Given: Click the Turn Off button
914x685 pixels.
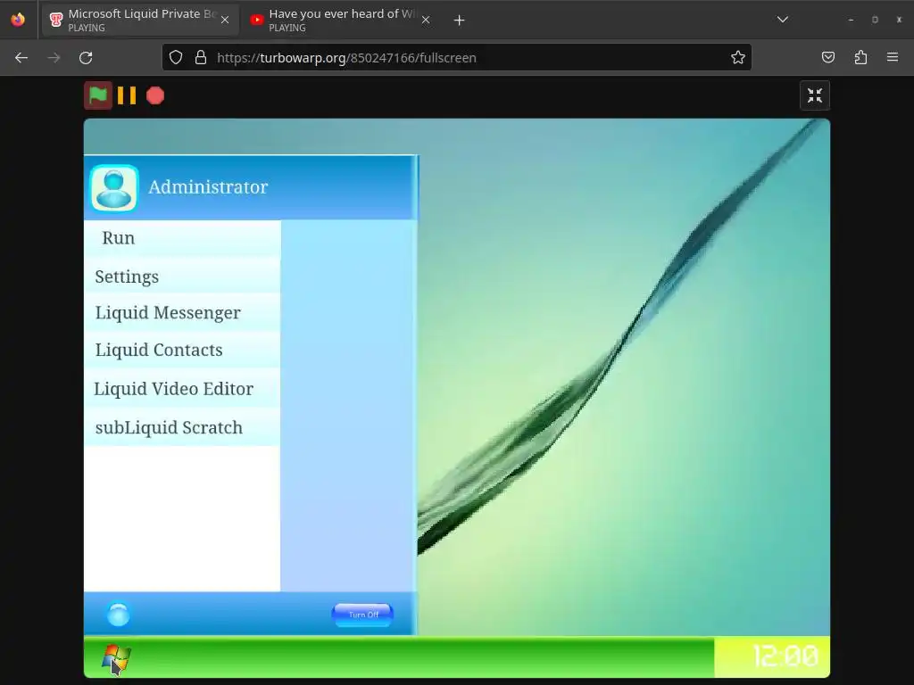Looking at the screenshot, I should click(x=362, y=615).
